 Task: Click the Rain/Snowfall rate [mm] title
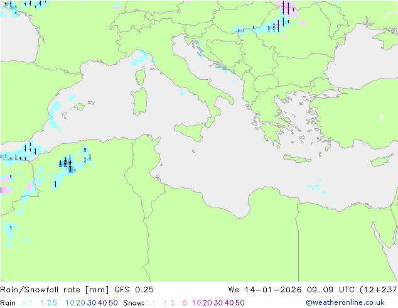tap(55, 290)
